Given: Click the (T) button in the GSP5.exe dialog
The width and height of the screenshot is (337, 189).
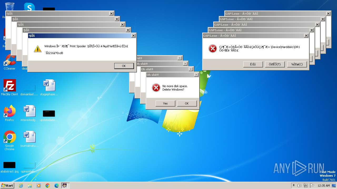Looking at the screenshot, I should (x=275, y=64).
